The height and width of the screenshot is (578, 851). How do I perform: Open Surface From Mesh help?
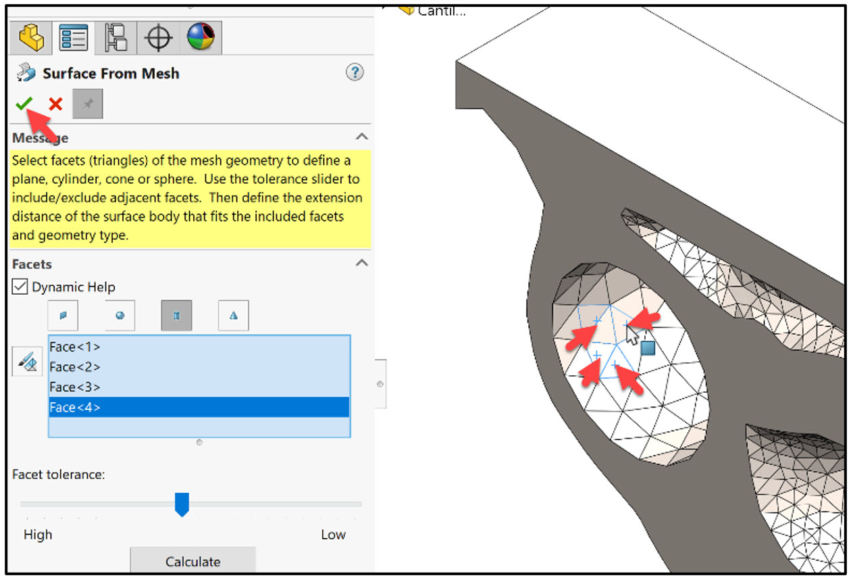click(x=355, y=72)
